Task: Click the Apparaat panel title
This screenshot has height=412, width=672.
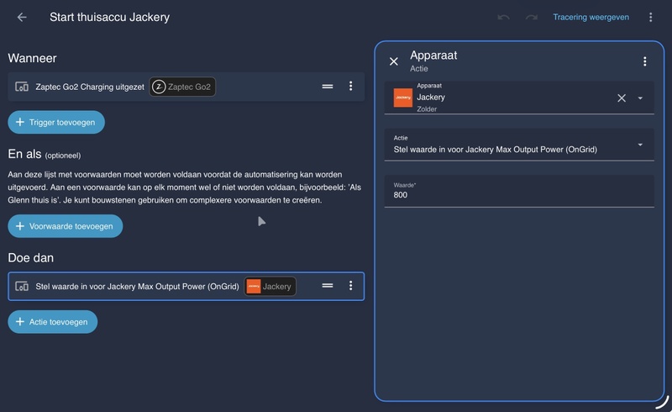Action: (433, 55)
